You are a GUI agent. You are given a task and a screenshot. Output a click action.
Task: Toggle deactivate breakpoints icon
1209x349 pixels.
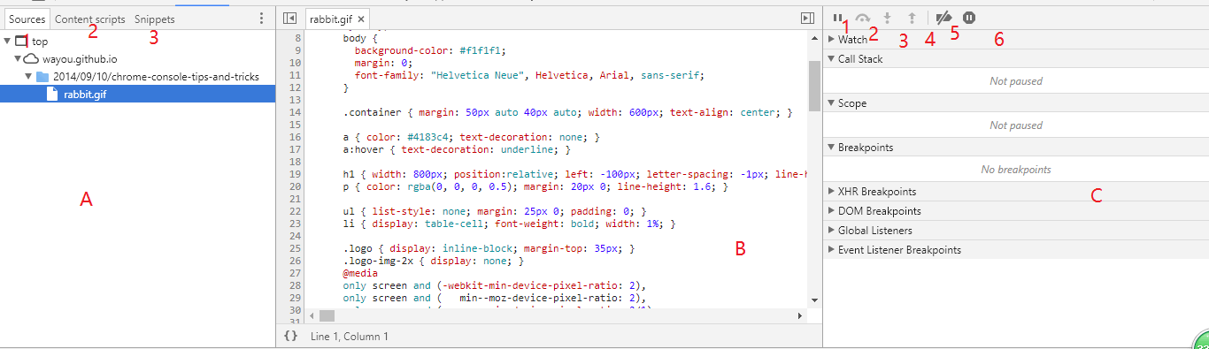click(943, 18)
